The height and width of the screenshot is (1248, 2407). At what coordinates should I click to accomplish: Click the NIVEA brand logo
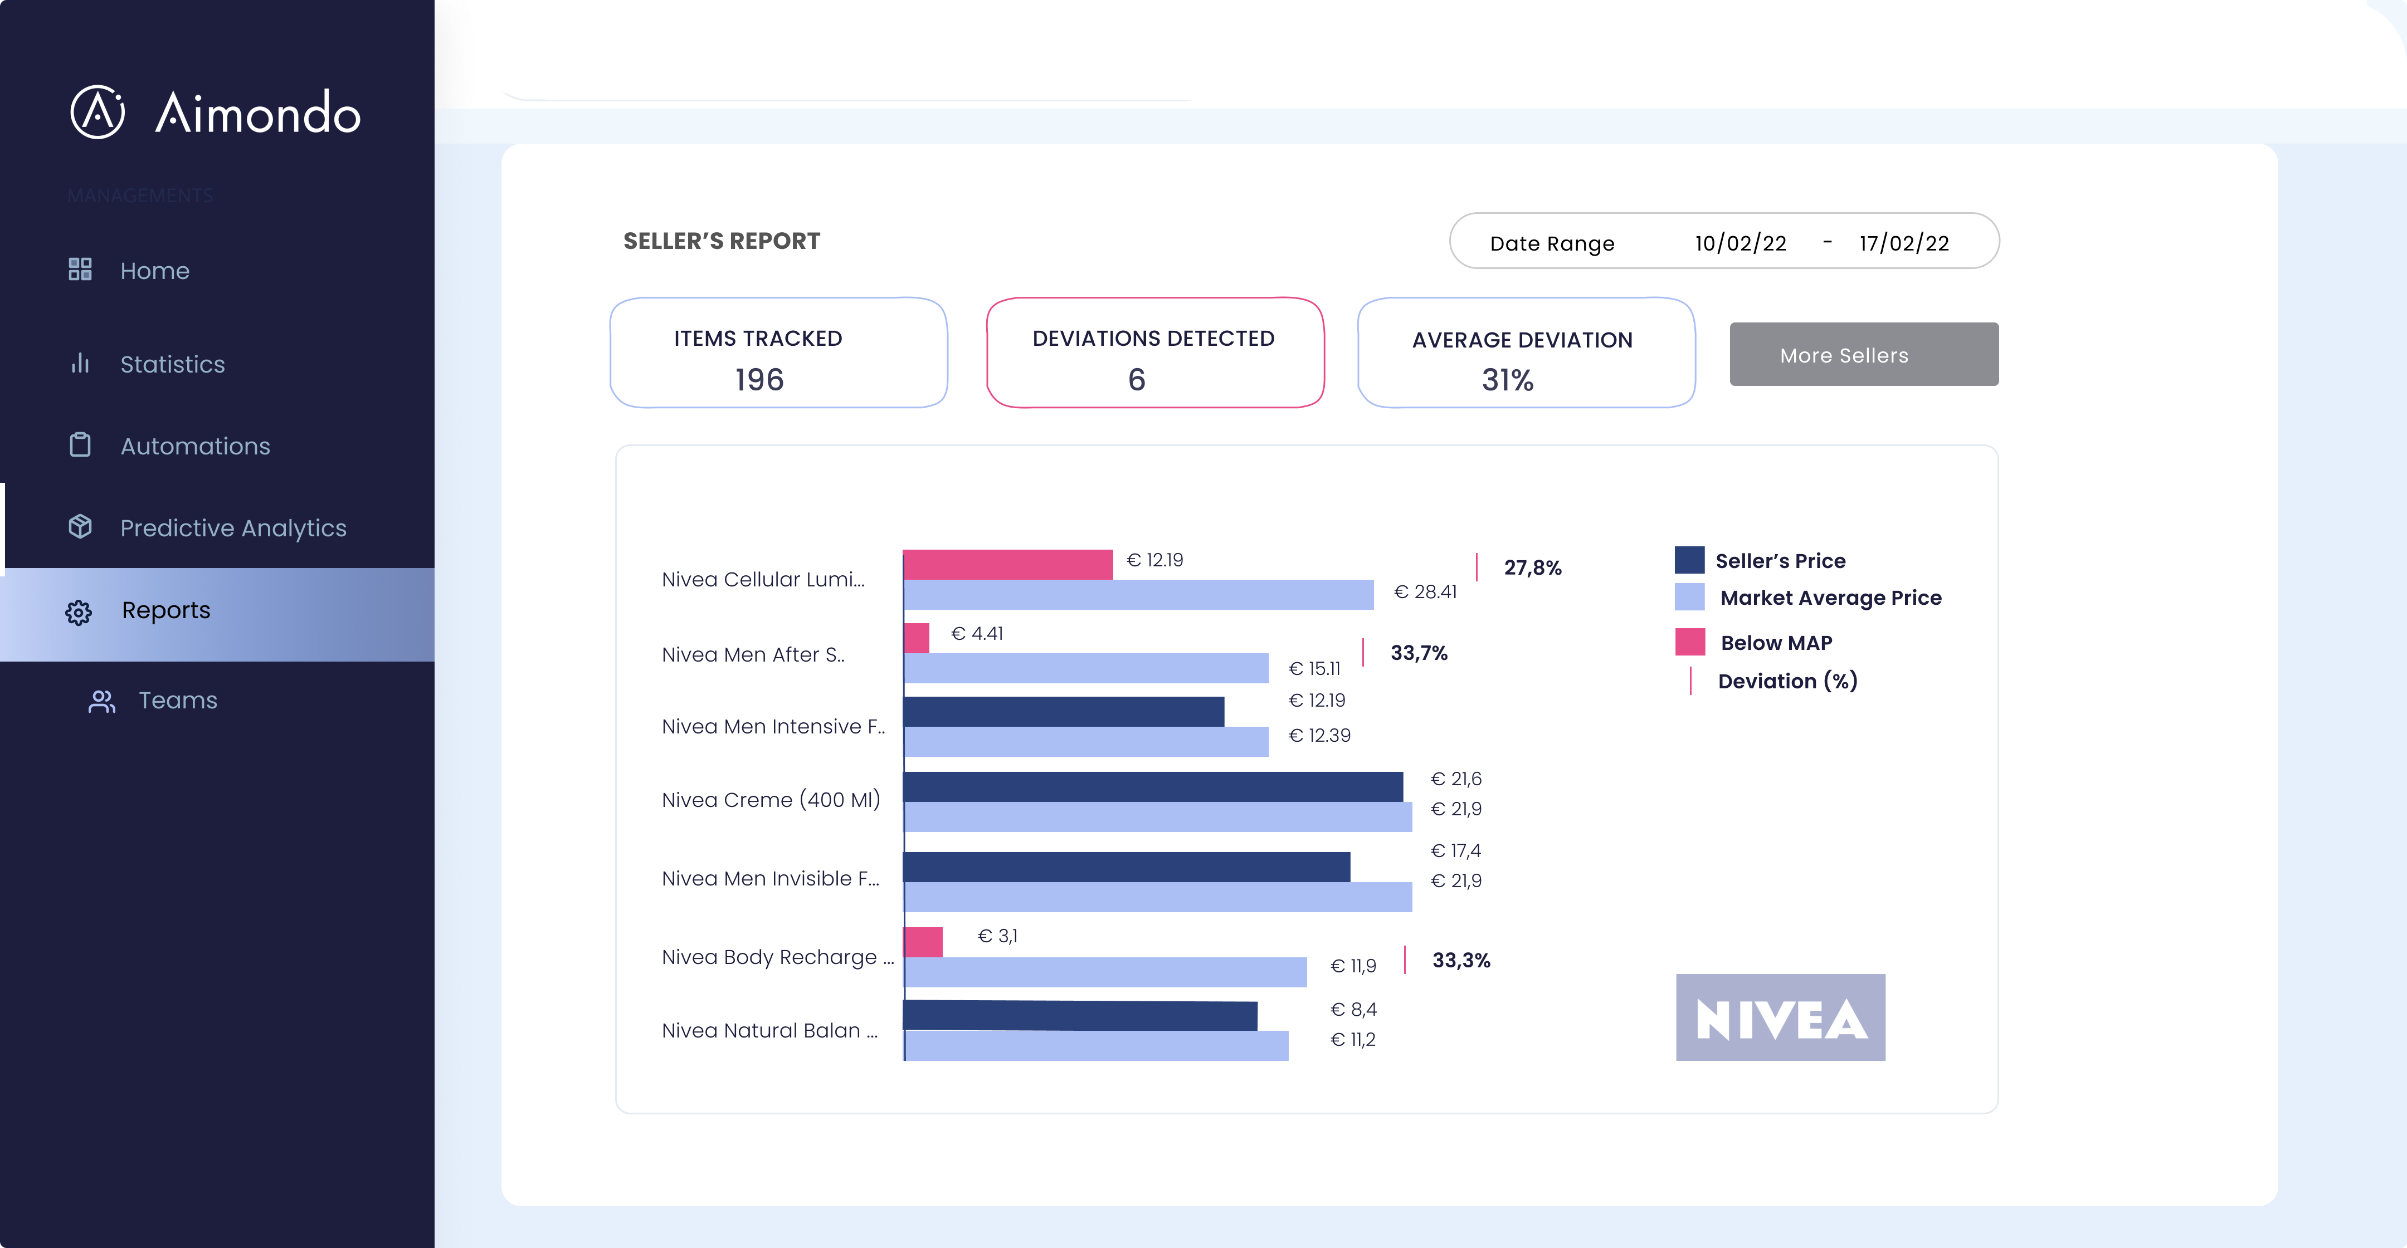(x=1780, y=1016)
